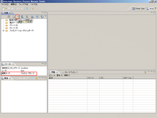Sort by the リソース column header
The height and width of the screenshot is (118, 157).
(x=93, y=78)
